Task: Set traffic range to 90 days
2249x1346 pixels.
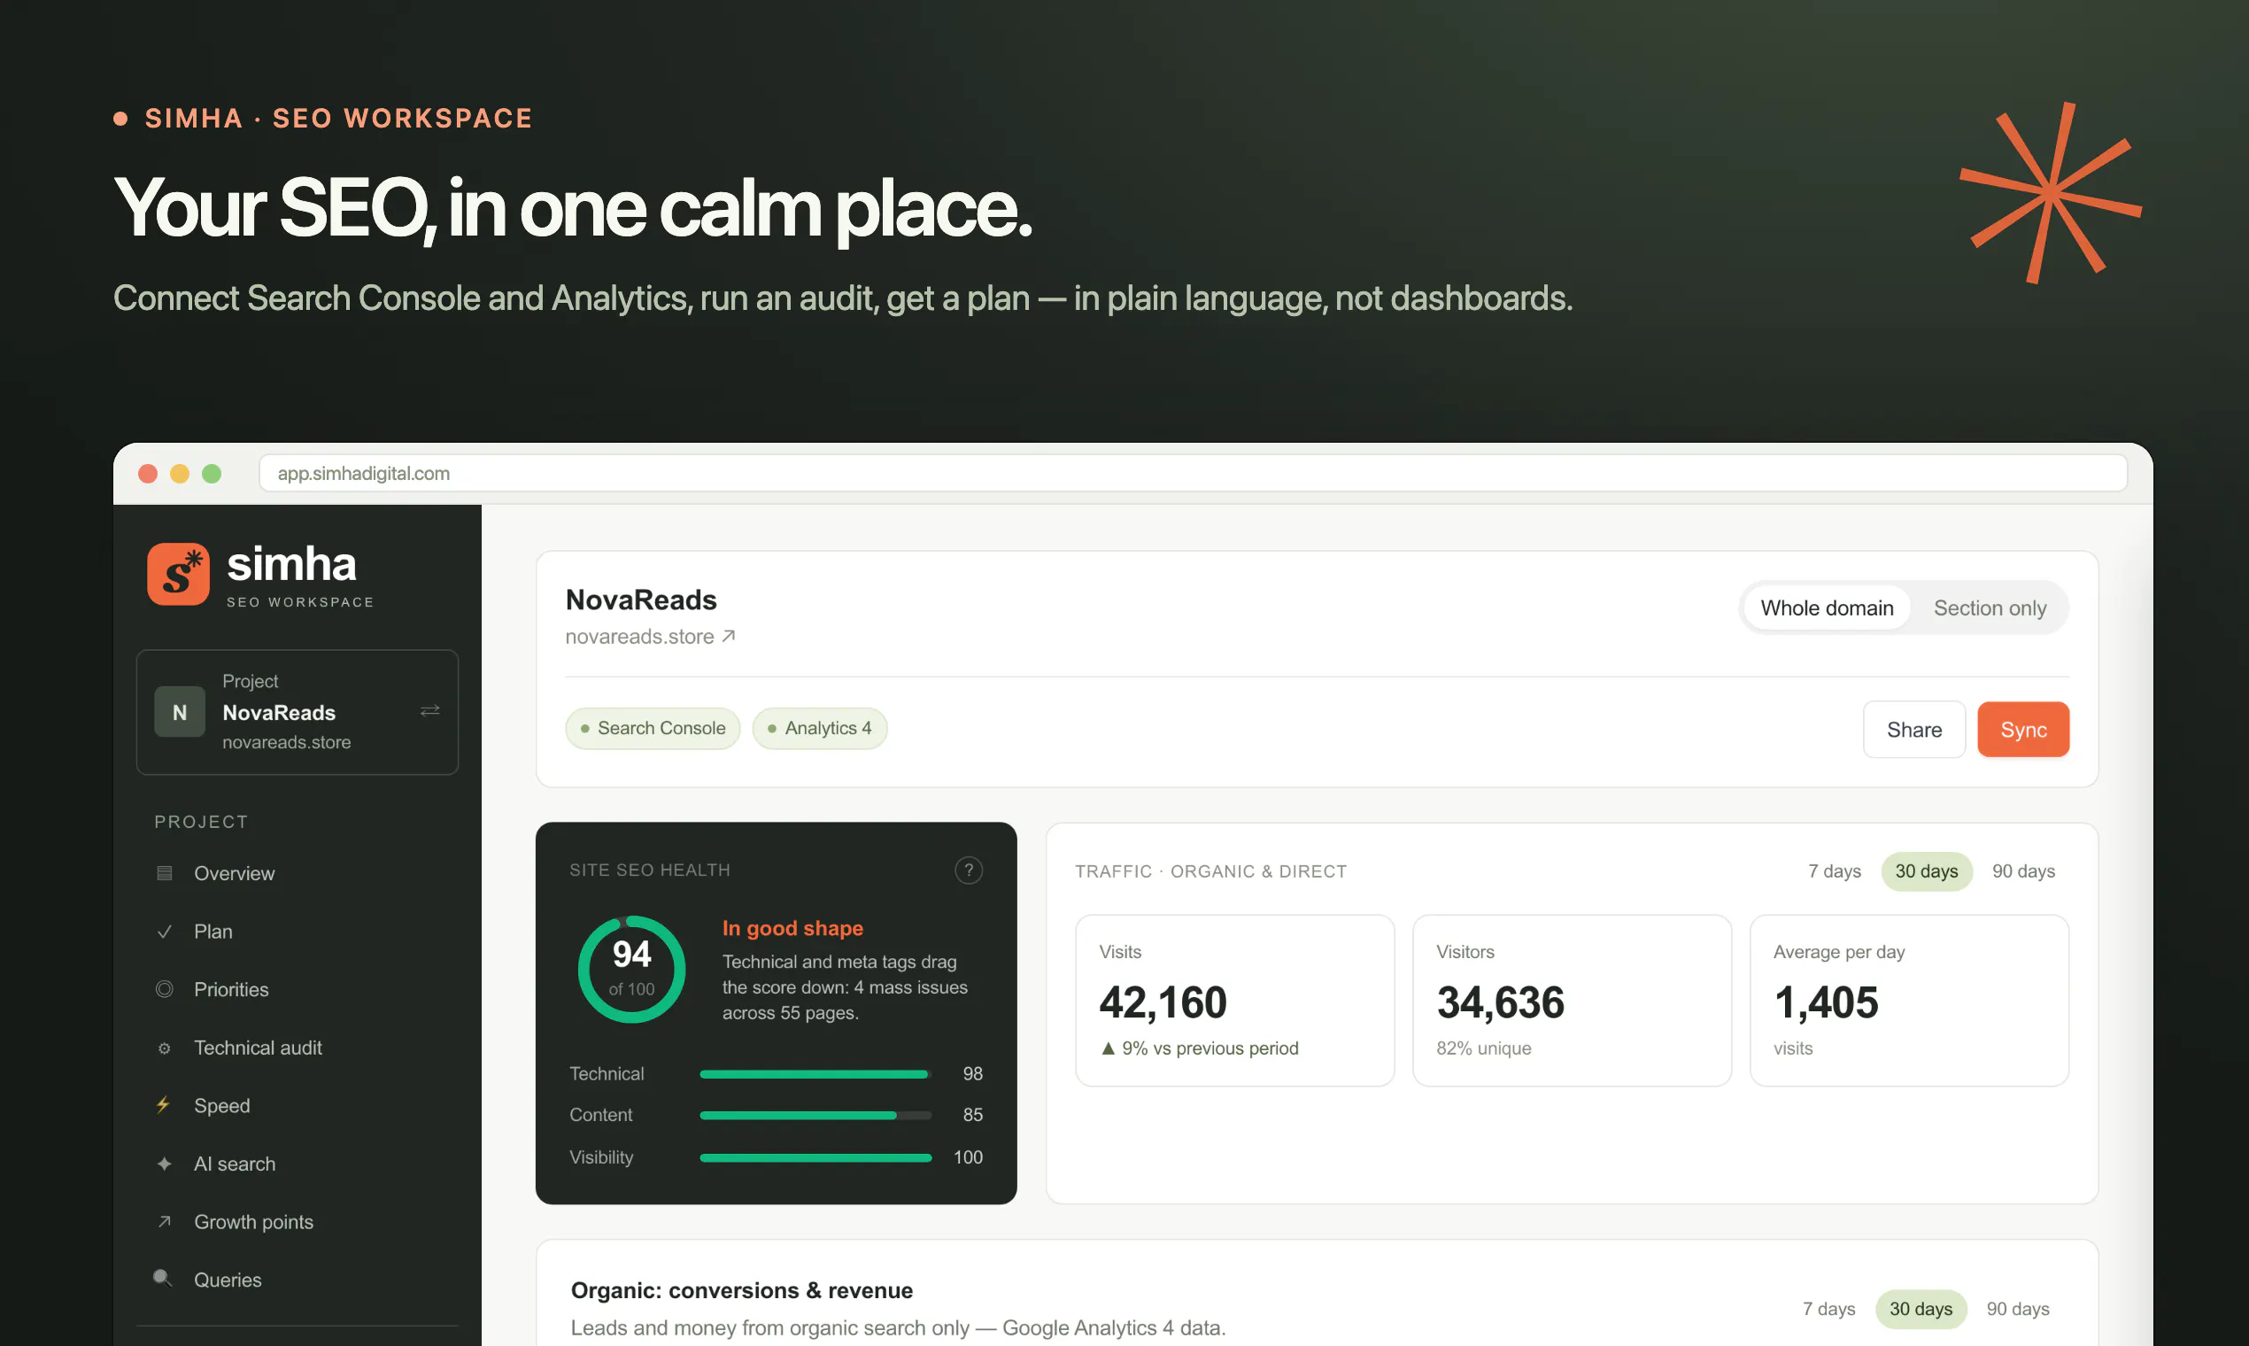Action: coord(2023,870)
